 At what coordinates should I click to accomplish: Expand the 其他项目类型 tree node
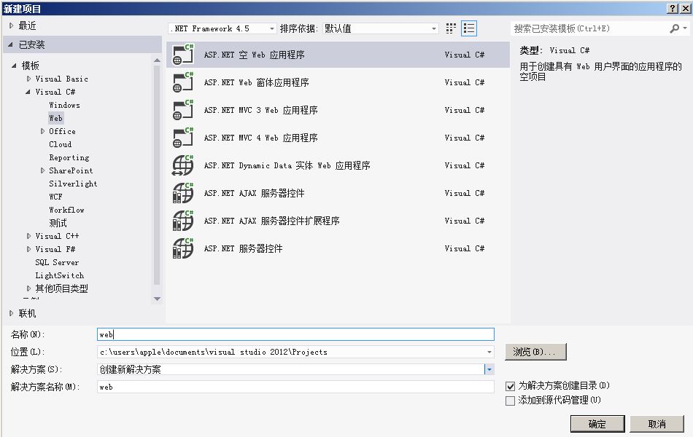28,288
